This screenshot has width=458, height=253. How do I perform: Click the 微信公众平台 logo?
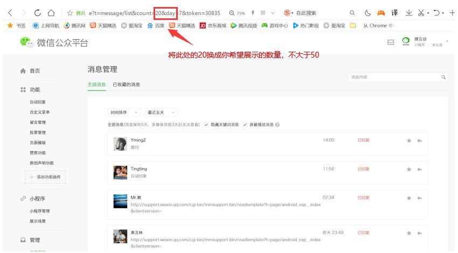click(x=54, y=43)
